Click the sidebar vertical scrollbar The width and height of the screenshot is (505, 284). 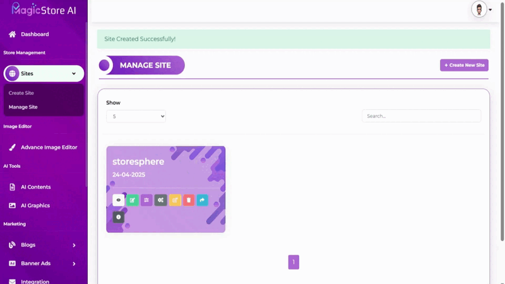tap(86, 105)
